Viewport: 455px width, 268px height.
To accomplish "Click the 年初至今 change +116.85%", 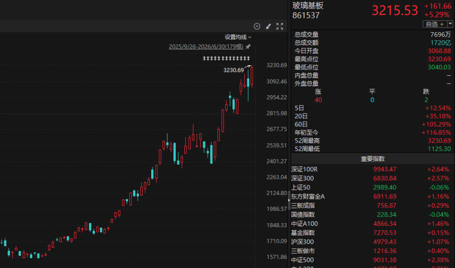I will coord(437,133).
